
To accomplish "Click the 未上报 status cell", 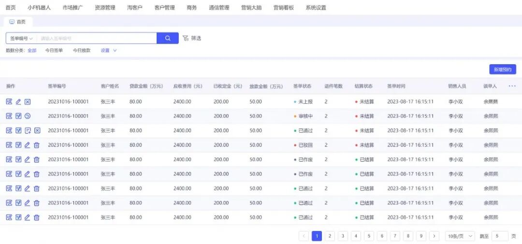I will click(303, 101).
